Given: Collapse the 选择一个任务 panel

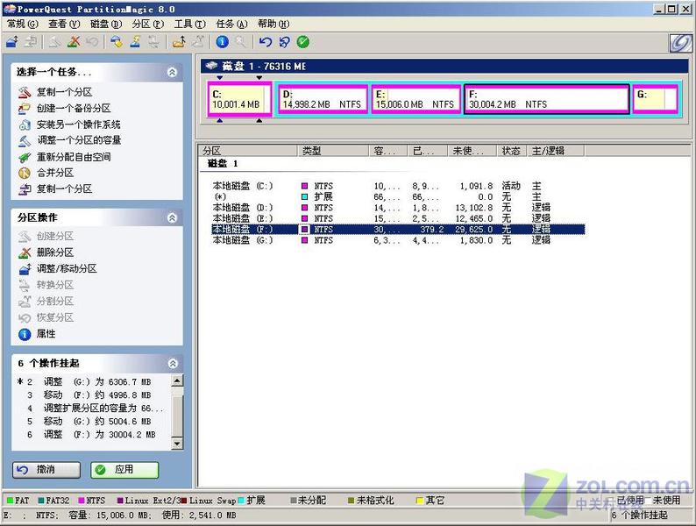Looking at the screenshot, I should 172,73.
